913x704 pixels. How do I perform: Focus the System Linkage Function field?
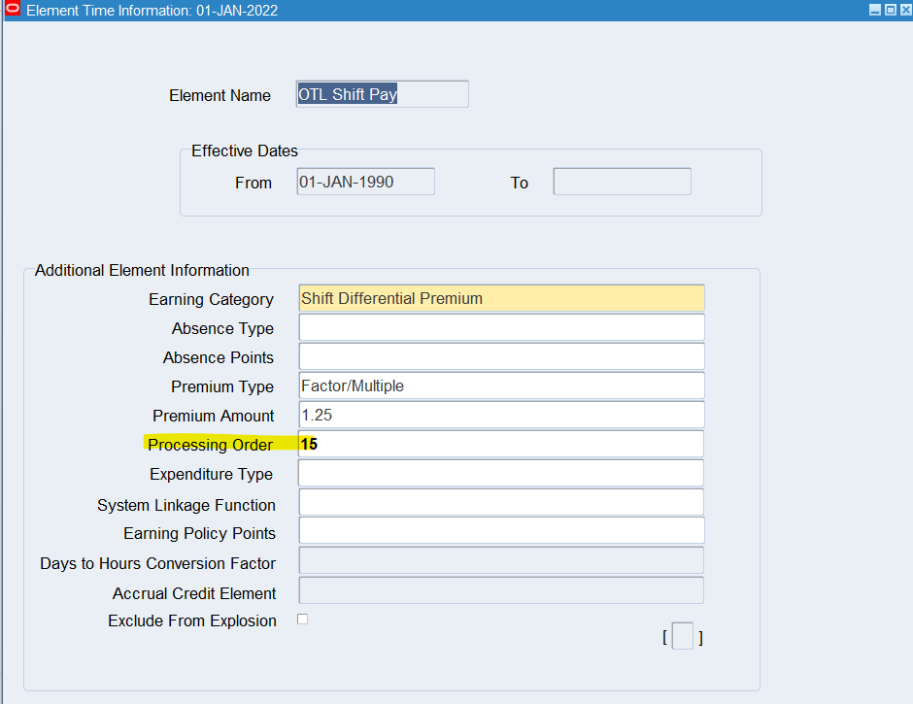click(501, 502)
